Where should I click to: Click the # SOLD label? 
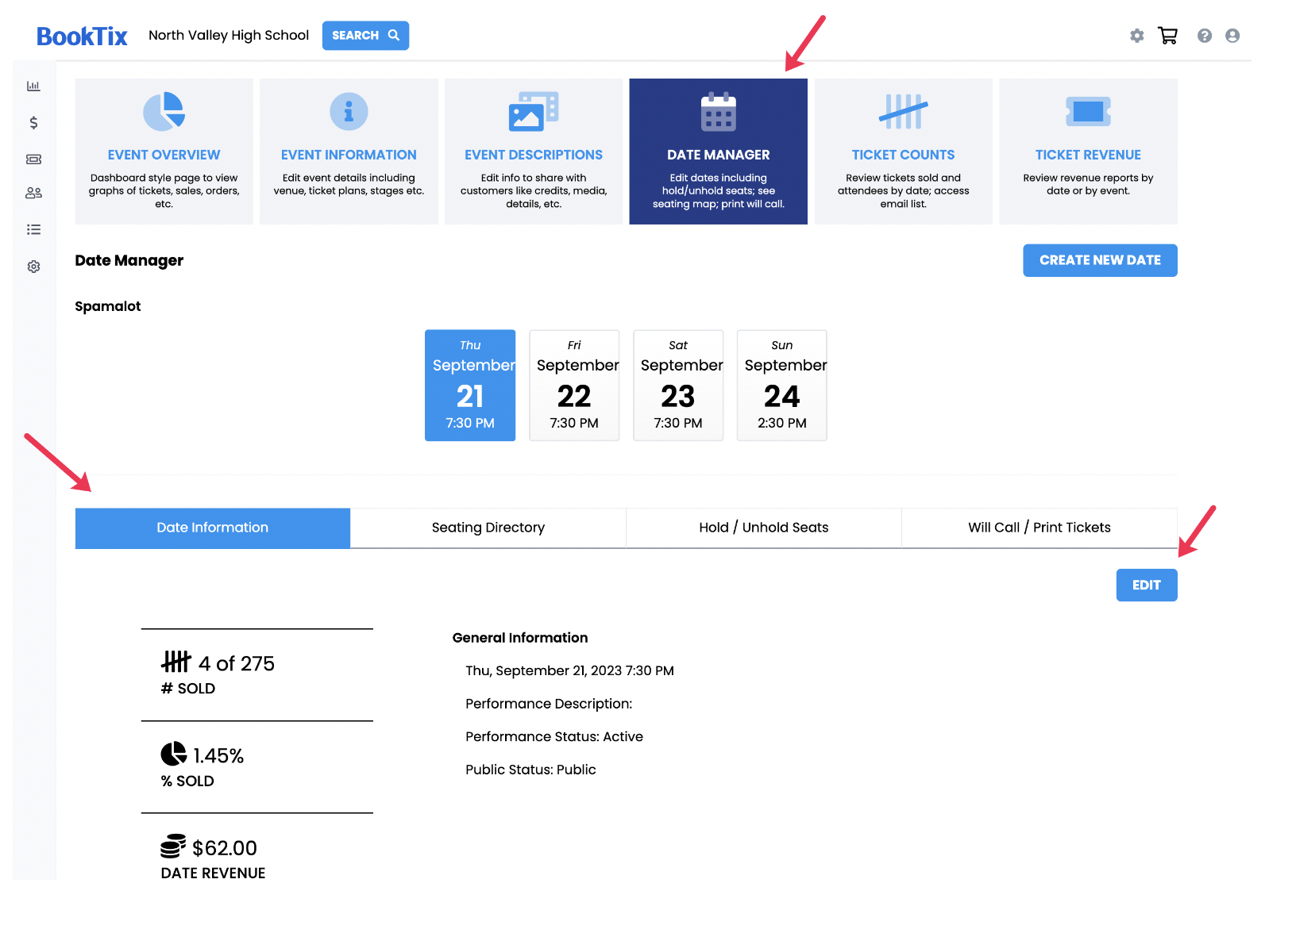(x=188, y=689)
